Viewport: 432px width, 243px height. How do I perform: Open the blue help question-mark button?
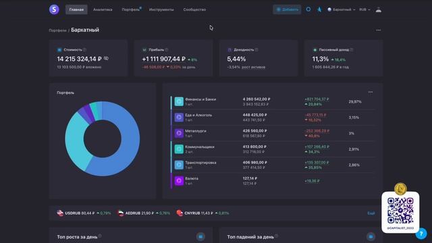tap(421, 234)
